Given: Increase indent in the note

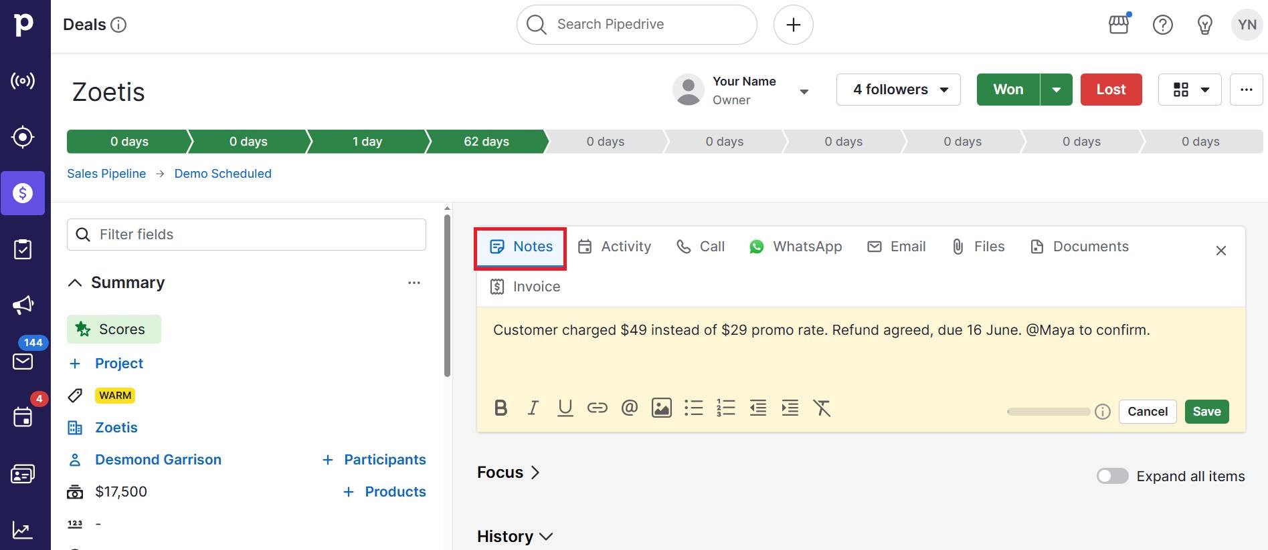Looking at the screenshot, I should (790, 408).
